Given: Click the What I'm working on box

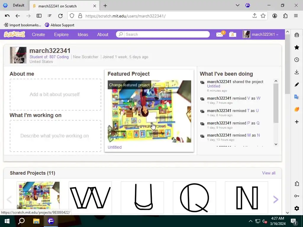Looking at the screenshot, I should [55, 136].
